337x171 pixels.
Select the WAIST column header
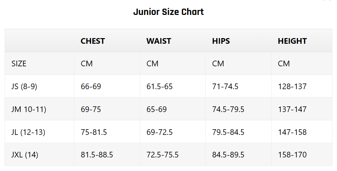(x=159, y=41)
